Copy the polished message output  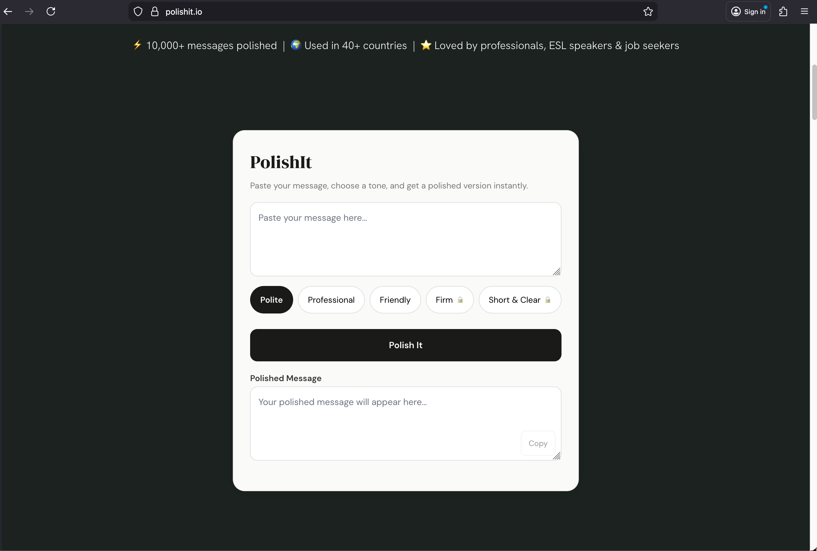point(538,443)
